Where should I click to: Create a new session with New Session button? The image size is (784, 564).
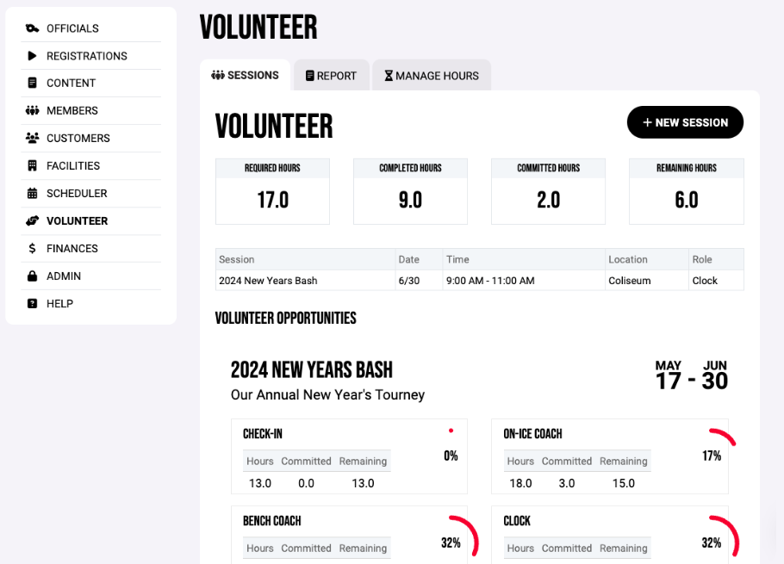[685, 122]
